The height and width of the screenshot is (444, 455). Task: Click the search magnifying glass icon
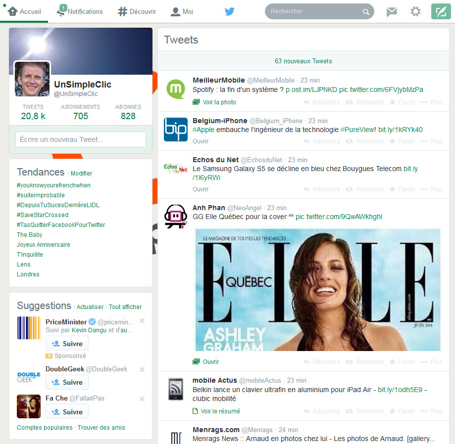click(366, 11)
